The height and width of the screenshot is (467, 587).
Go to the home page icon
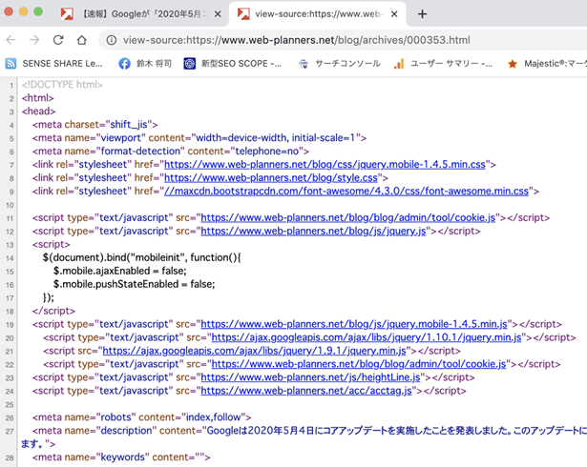click(x=82, y=40)
